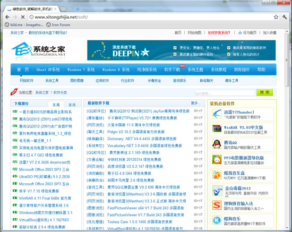The image size is (292, 232).
Task: Open the 系统教程 menu item
Action: pos(218,70)
